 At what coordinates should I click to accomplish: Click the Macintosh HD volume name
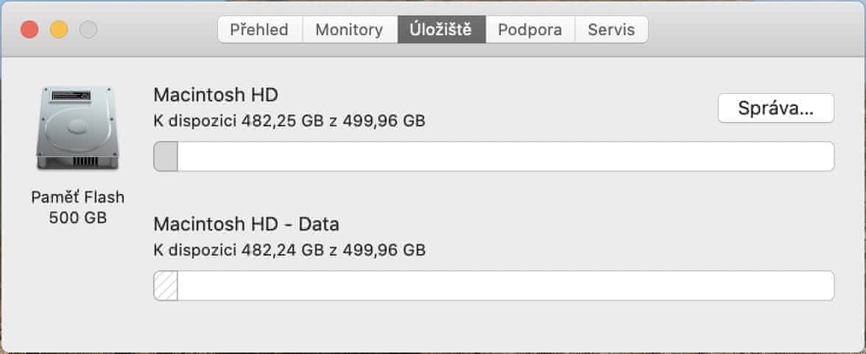tap(216, 95)
